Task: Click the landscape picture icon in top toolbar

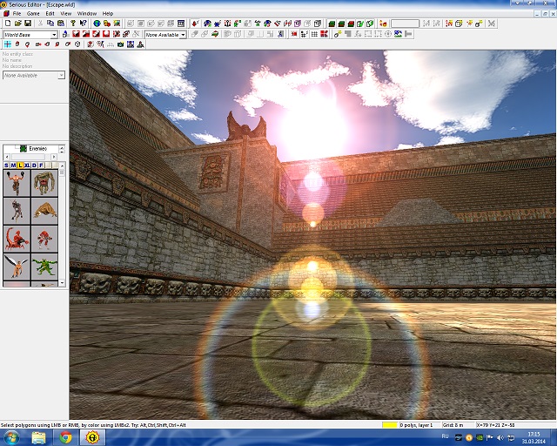Action: click(x=117, y=24)
